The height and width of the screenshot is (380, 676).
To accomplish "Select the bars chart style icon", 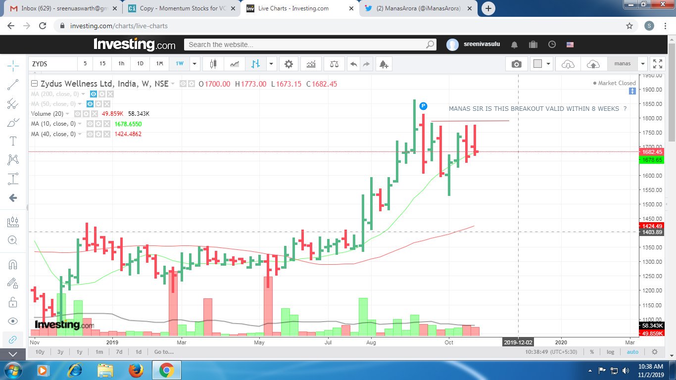I will (x=256, y=64).
